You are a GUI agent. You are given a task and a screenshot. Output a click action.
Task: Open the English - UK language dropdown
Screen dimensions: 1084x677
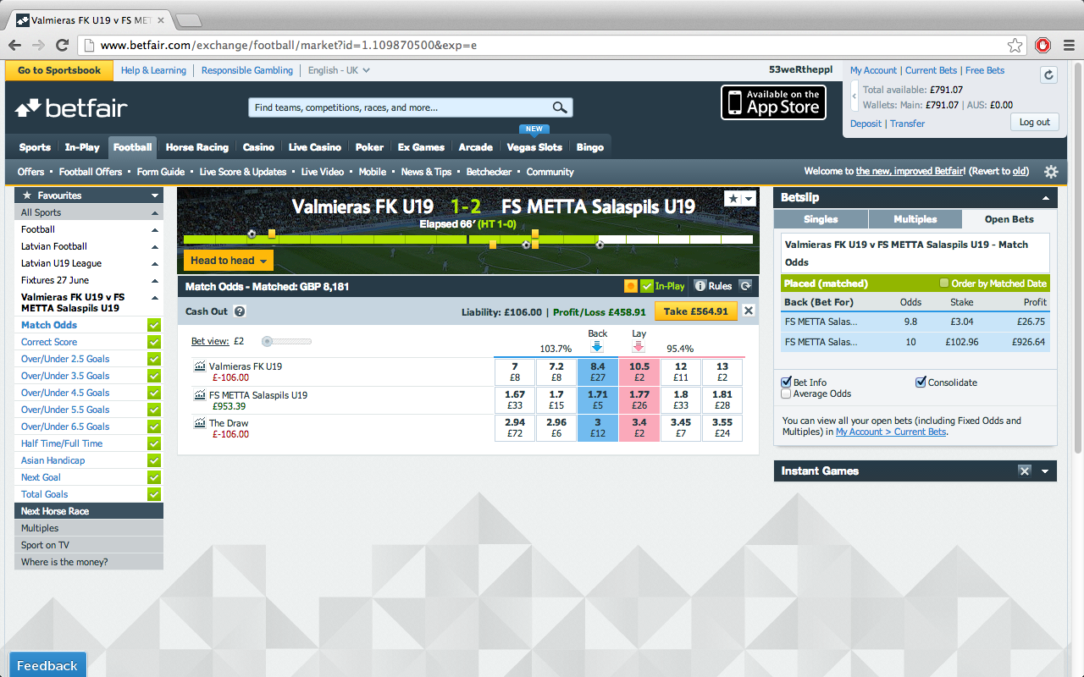(339, 70)
